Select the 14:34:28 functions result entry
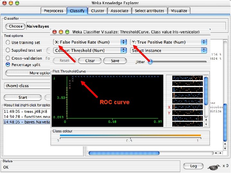 pos(27,117)
